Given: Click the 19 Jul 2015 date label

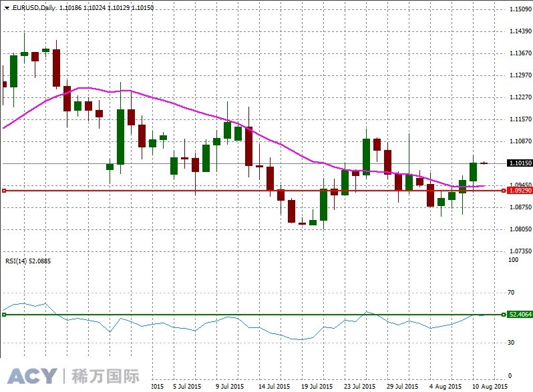Looking at the screenshot, I should point(317,386).
